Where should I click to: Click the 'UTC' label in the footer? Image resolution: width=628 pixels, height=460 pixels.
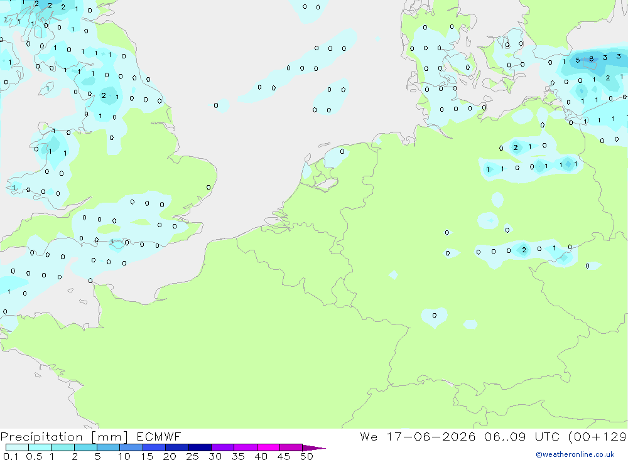pyautogui.click(x=547, y=436)
